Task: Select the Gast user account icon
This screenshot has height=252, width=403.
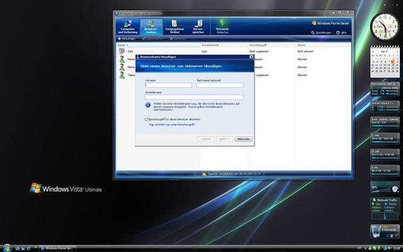Action: click(122, 51)
